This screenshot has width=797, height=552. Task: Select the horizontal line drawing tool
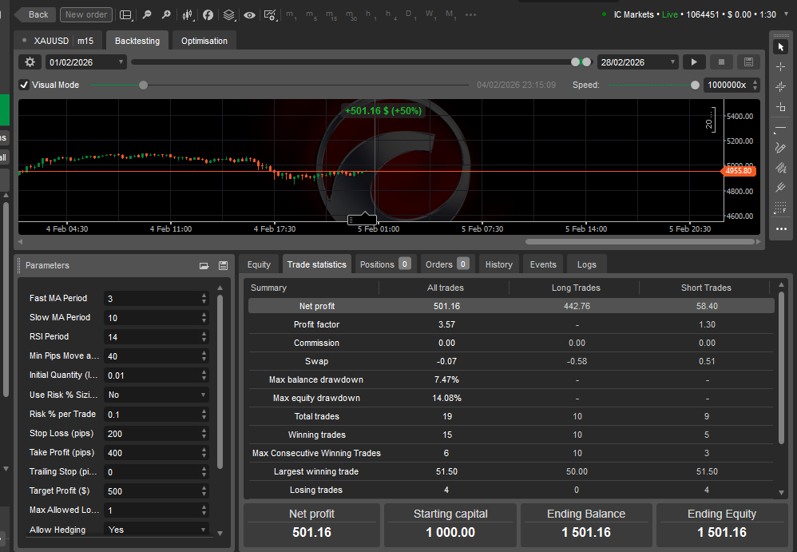(781, 128)
